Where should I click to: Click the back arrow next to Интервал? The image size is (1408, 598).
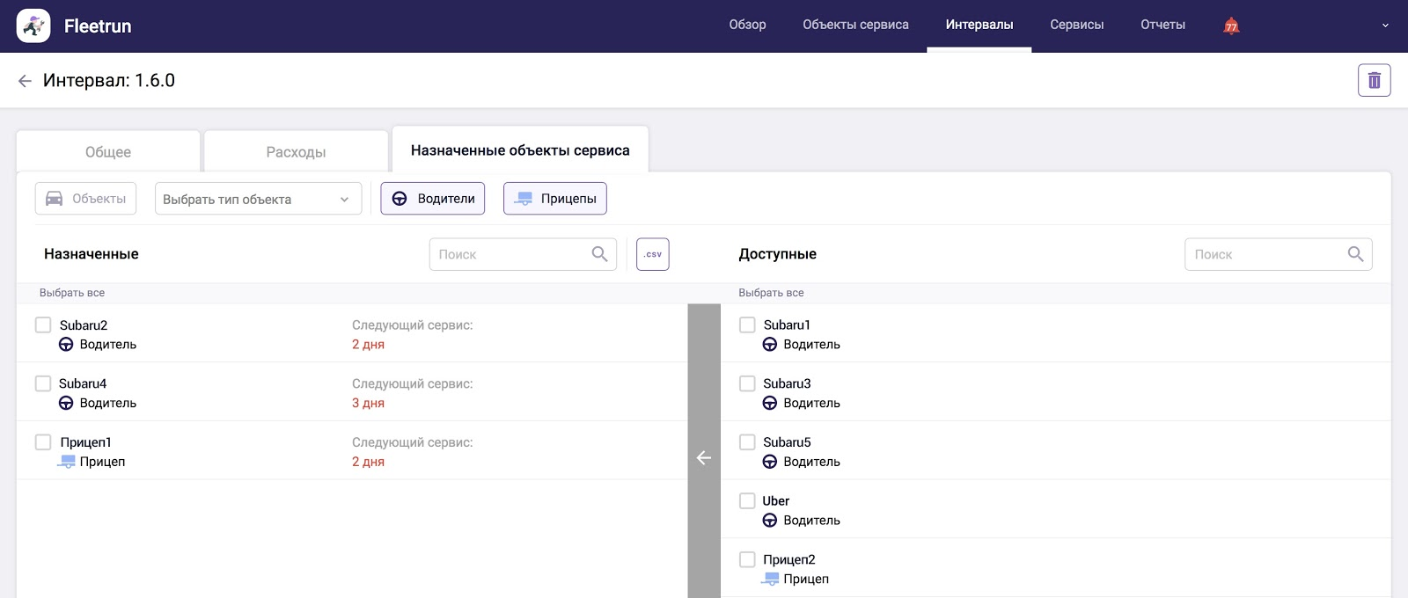pyautogui.click(x=25, y=81)
